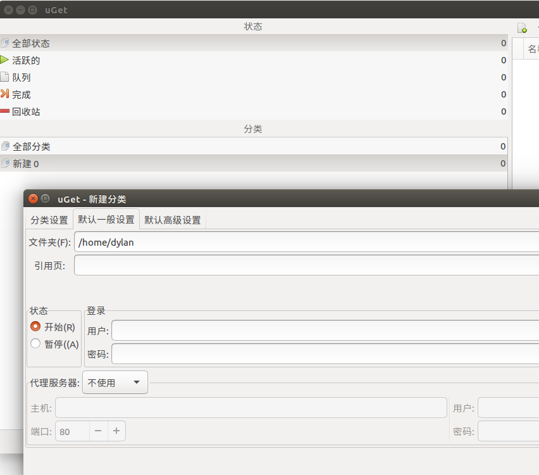Click the icon beside 全部分类
This screenshot has height=475, width=539.
(x=5, y=146)
